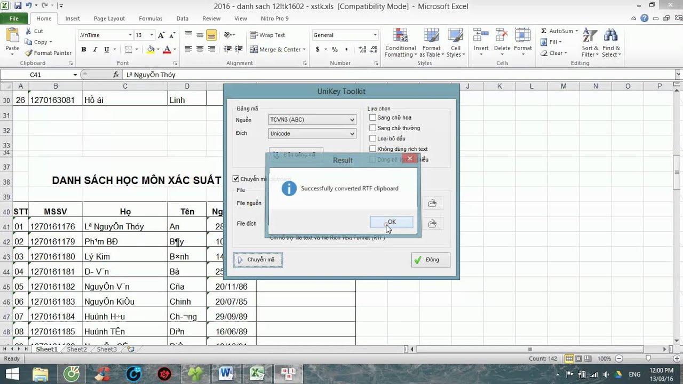Click the insert function fx icon
The image size is (683, 384).
click(116, 75)
